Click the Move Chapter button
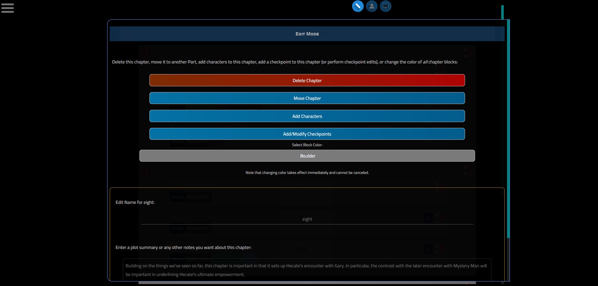Image resolution: width=598 pixels, height=286 pixels. [307, 98]
